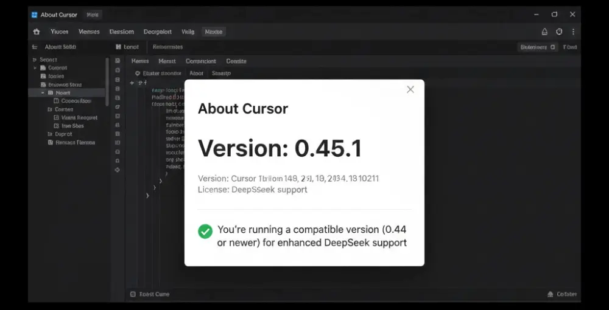The height and width of the screenshot is (310, 609).
Task: Click the folder icon of the "Coronat" row
Action: 43,68
